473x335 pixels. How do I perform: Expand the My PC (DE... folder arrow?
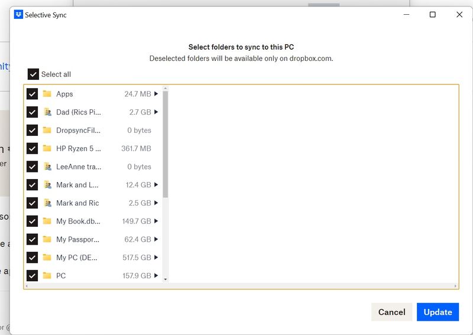(156, 257)
